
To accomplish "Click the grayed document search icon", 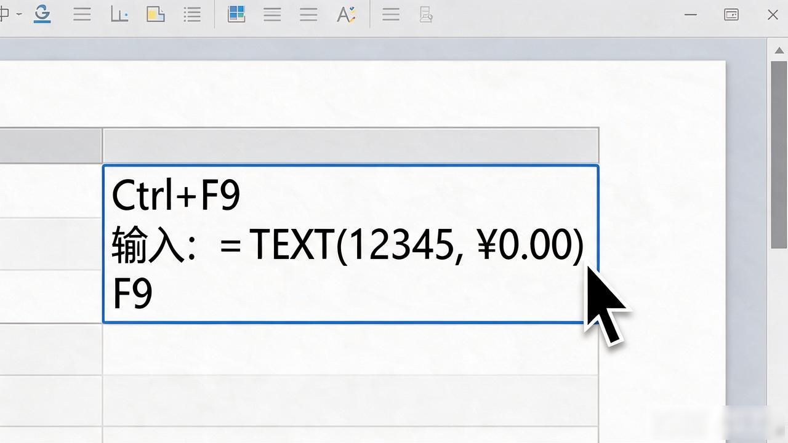I will coord(425,15).
